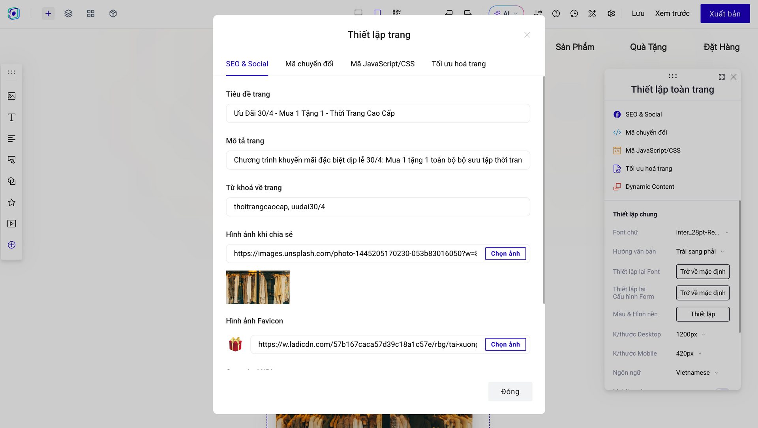This screenshot has width=758, height=428.
Task: Undo the last action
Action: (449, 13)
